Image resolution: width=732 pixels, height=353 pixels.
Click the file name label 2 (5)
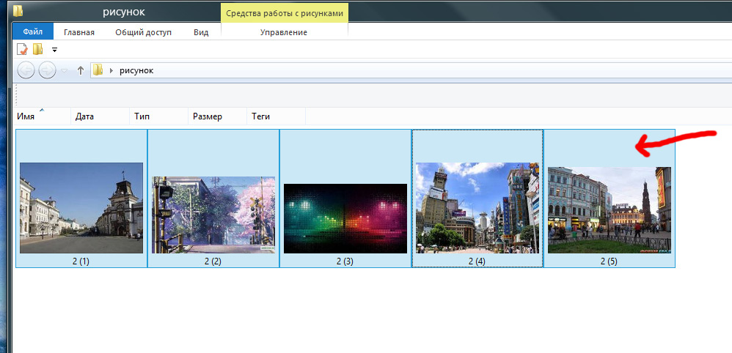click(609, 261)
